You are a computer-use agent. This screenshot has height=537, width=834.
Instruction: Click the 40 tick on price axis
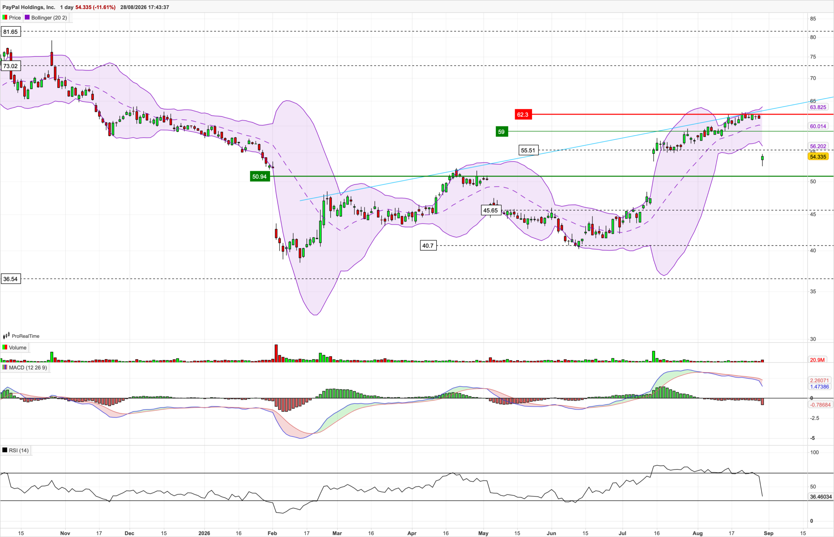coord(813,251)
